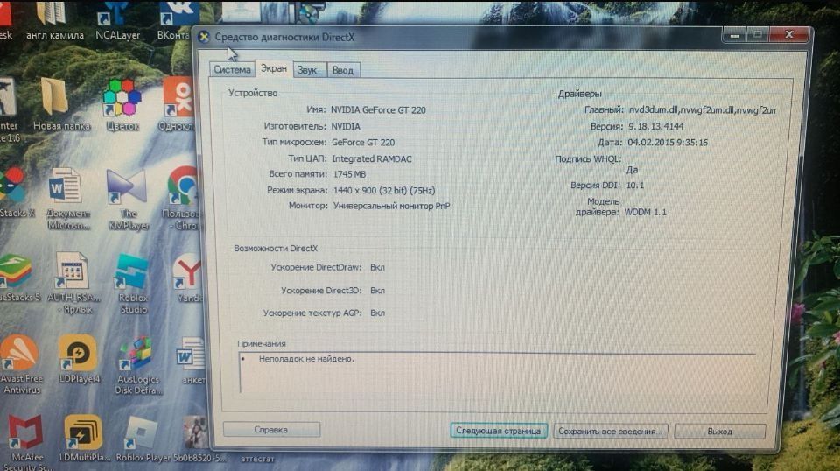This screenshot has width=840, height=471.
Task: Click the 1440 x 900 screen mode value
Action: pyautogui.click(x=384, y=190)
